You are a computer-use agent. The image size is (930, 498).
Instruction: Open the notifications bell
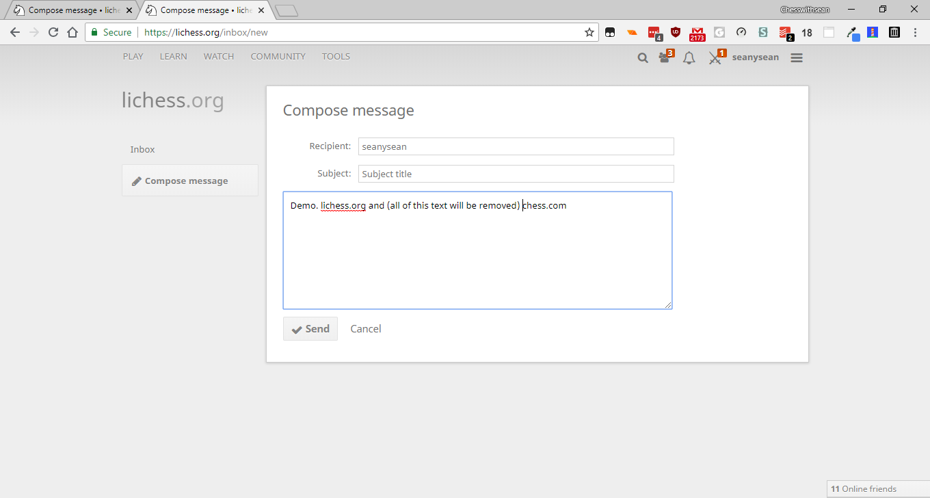[689, 58]
